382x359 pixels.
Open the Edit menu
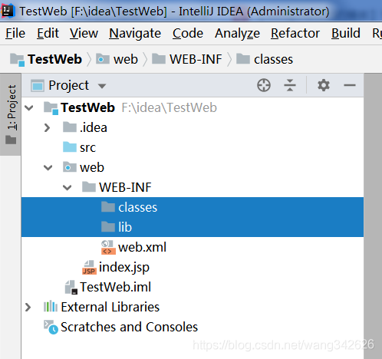click(48, 33)
